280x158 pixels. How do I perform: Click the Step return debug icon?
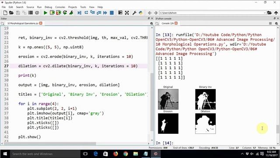click(x=99, y=13)
